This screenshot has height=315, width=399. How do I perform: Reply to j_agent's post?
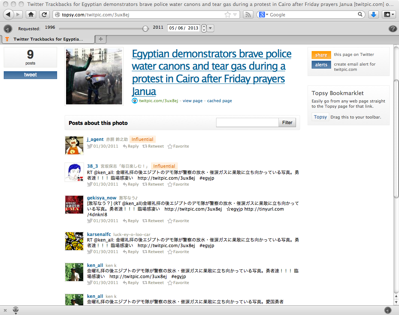point(131,146)
